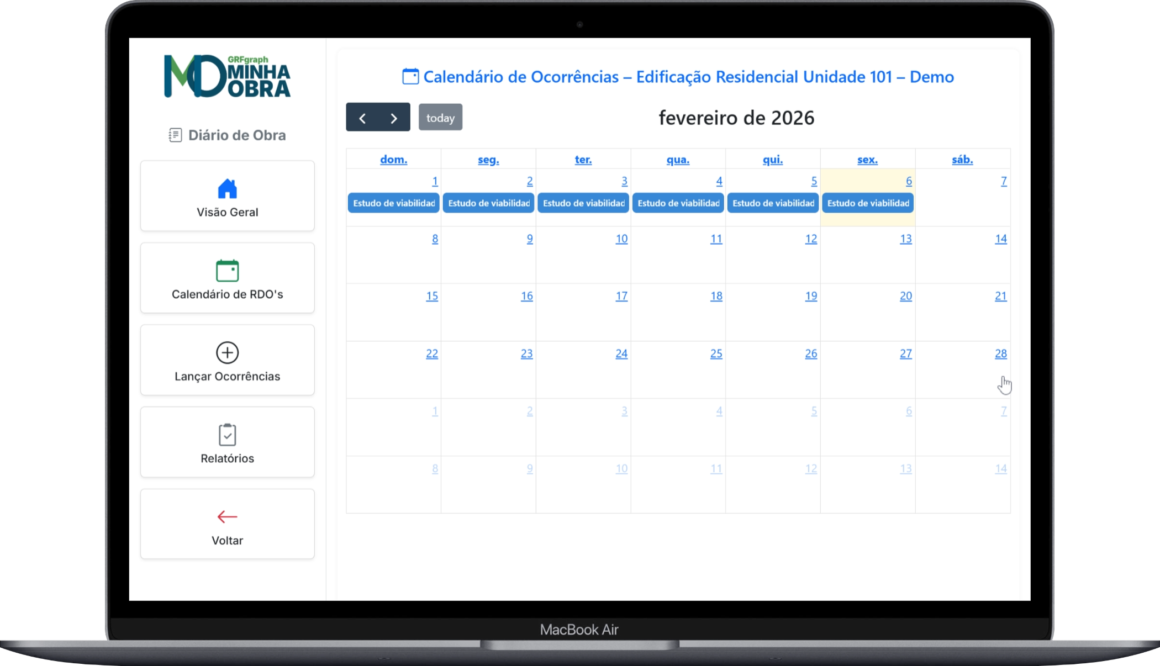Go to previous month with left chevron
Viewport: 1160px width, 666px height.
click(x=362, y=118)
